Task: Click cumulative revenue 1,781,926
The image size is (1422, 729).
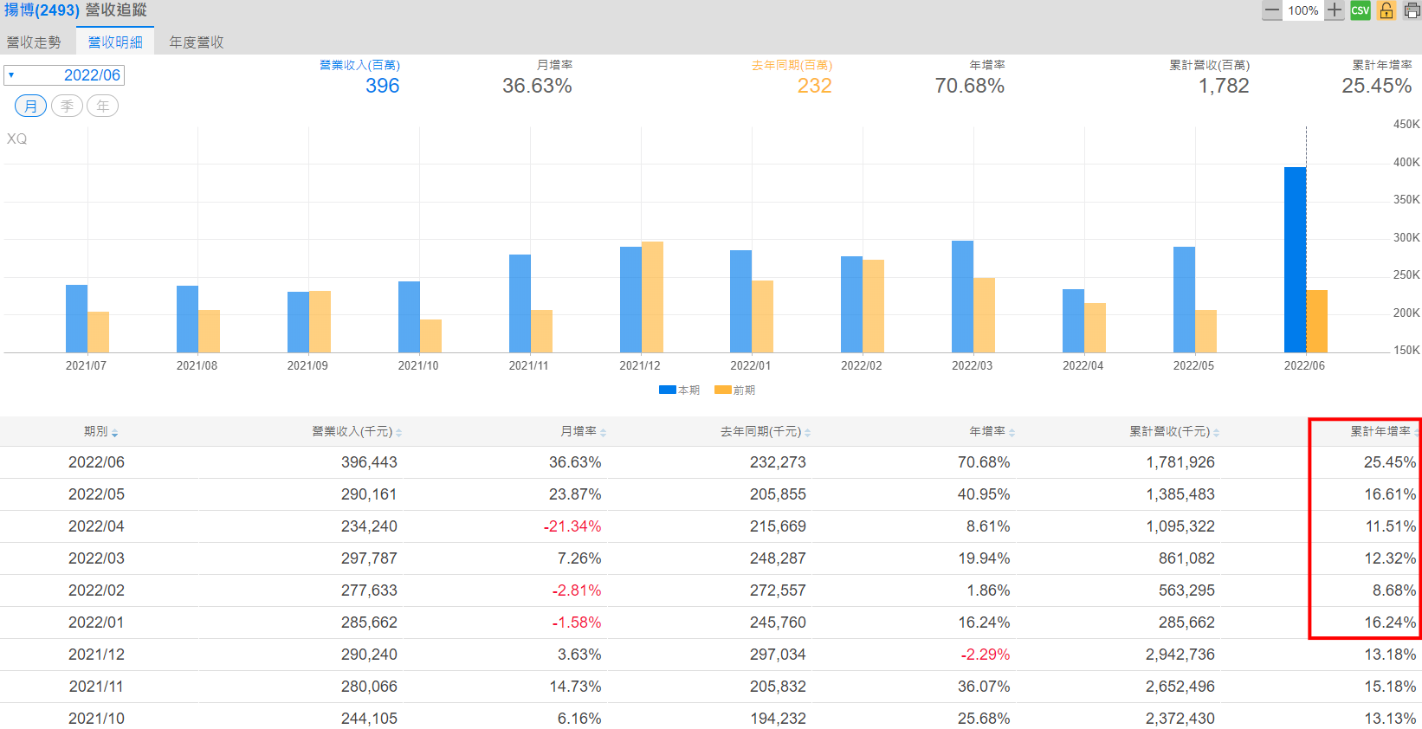Action: pos(1180,462)
